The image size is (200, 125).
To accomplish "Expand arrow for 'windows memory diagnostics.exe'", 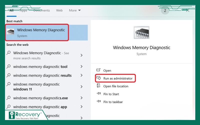I will 81,98.
